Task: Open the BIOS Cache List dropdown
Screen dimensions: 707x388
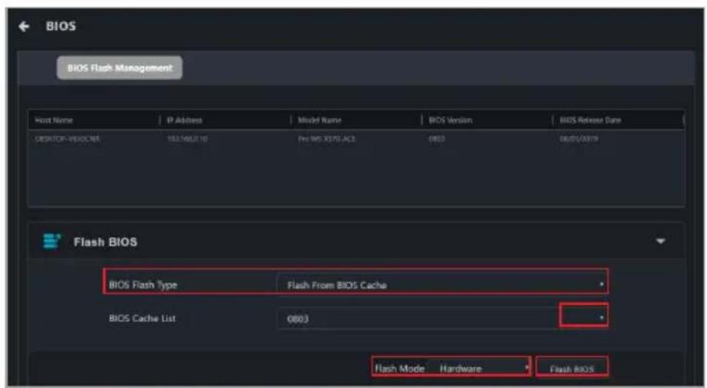Action: (442, 318)
